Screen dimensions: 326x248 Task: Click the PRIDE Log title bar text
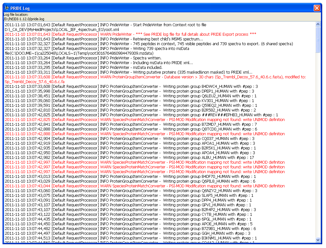click(x=20, y=8)
